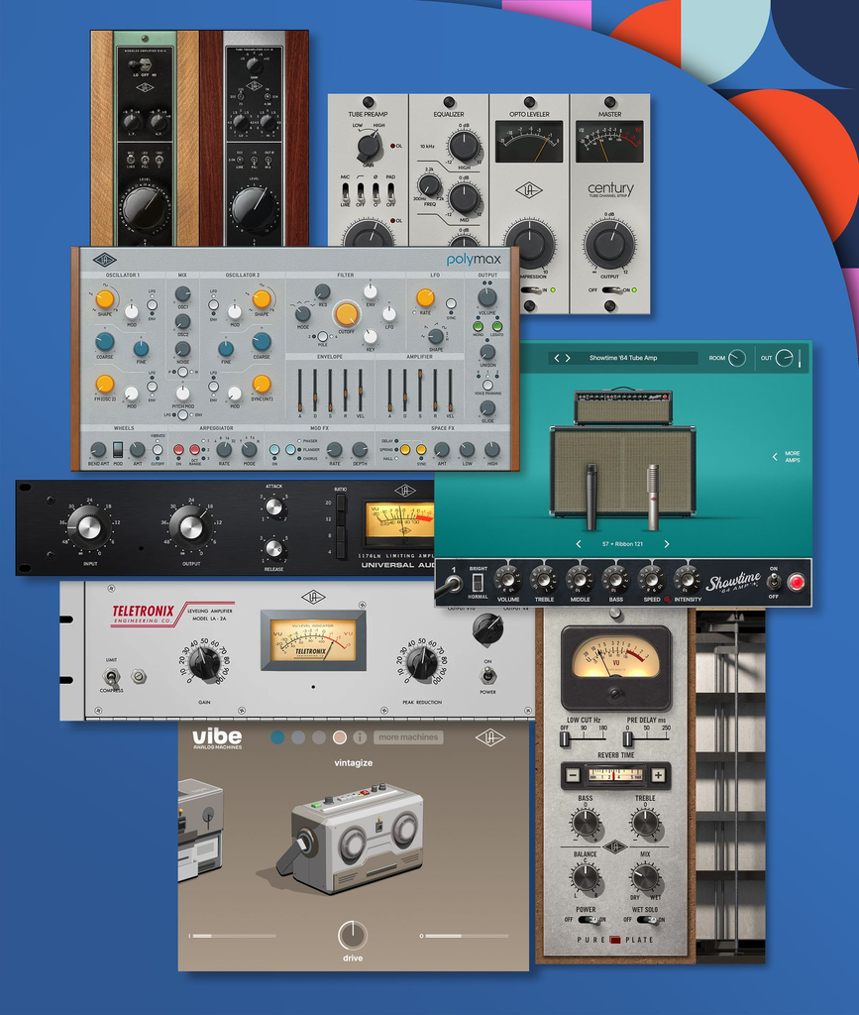Go to previous Showtime amp preset
Screen dimensions: 859x1015
pos(556,358)
